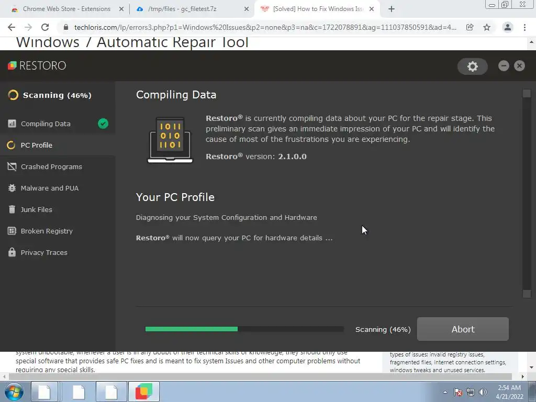This screenshot has width=536, height=402.
Task: Click the Restoro taskbar icon
Action: (x=144, y=392)
